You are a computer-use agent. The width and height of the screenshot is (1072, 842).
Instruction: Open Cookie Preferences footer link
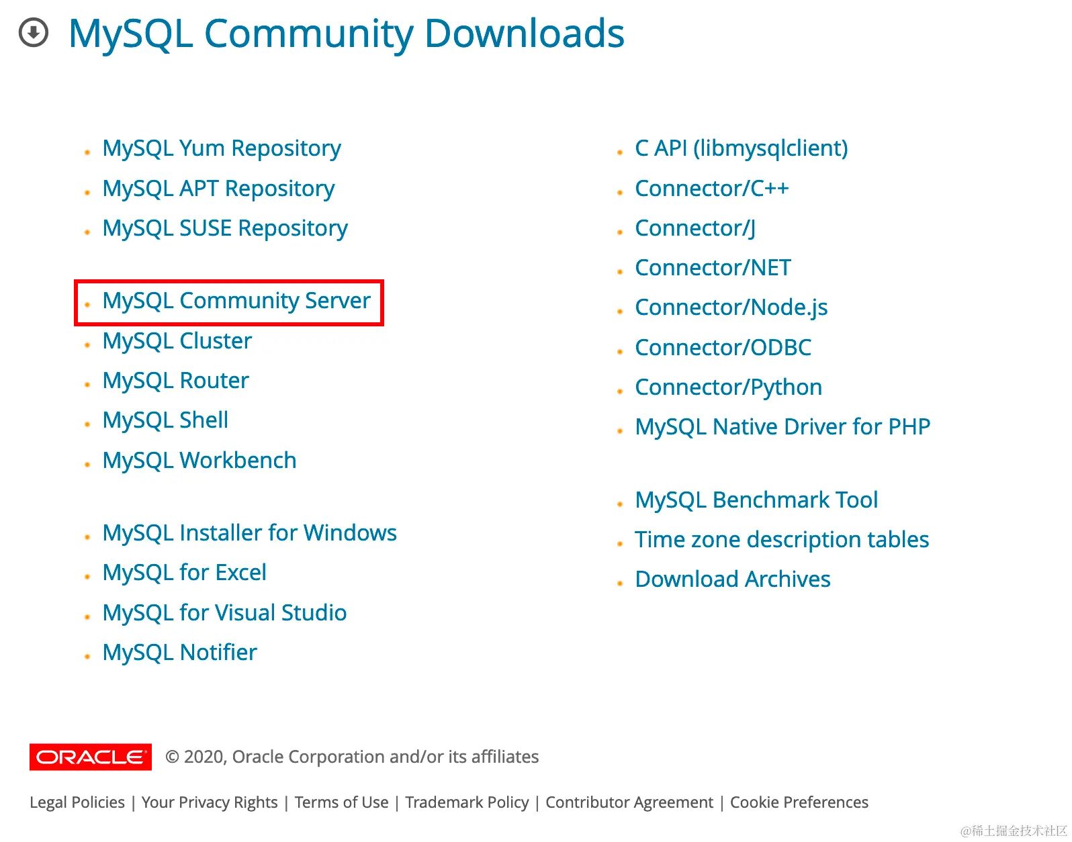tap(799, 802)
